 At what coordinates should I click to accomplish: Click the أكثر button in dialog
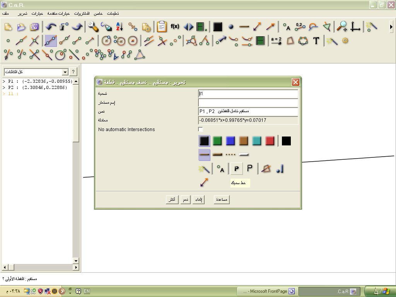click(172, 200)
